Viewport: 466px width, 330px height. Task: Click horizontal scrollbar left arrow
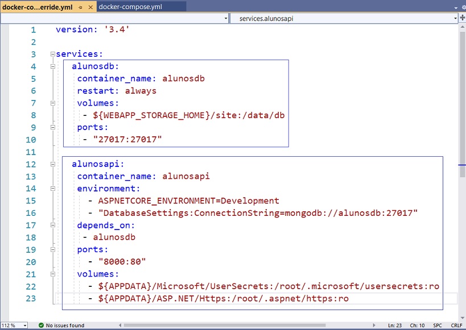[119, 325]
